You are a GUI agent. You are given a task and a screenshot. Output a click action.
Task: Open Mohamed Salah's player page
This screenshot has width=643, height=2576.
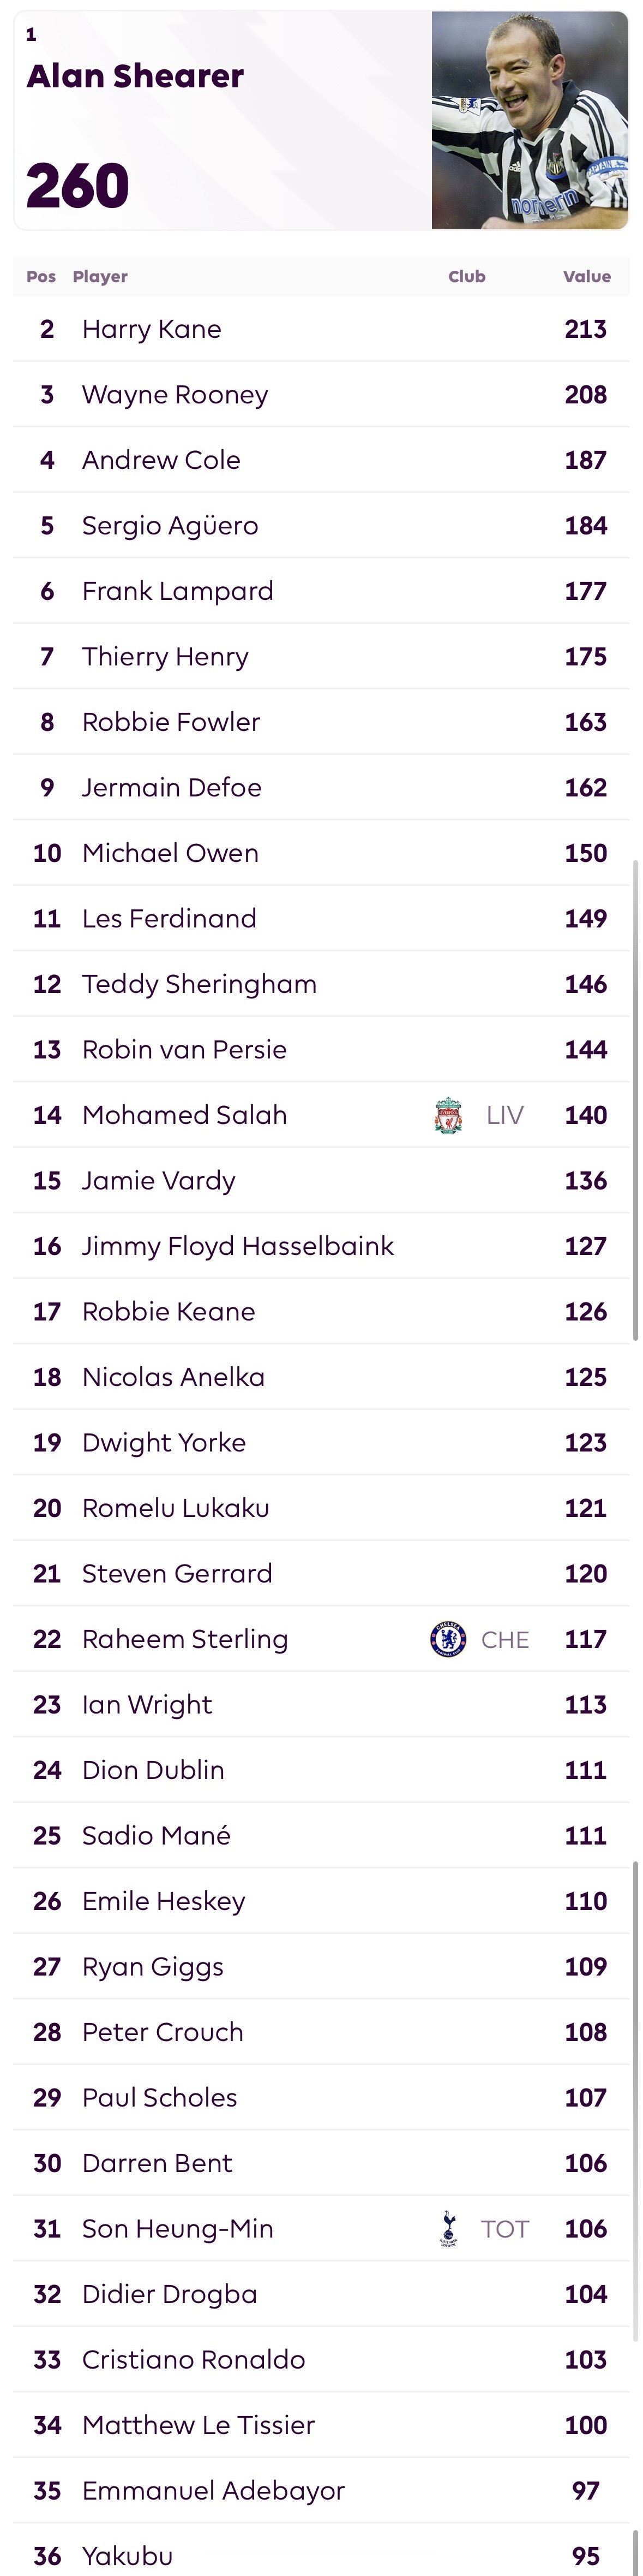click(185, 1115)
